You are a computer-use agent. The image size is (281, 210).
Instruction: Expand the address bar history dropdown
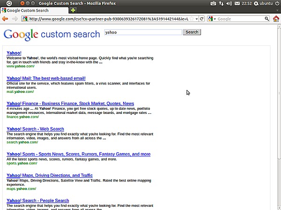pyautogui.click(x=197, y=19)
